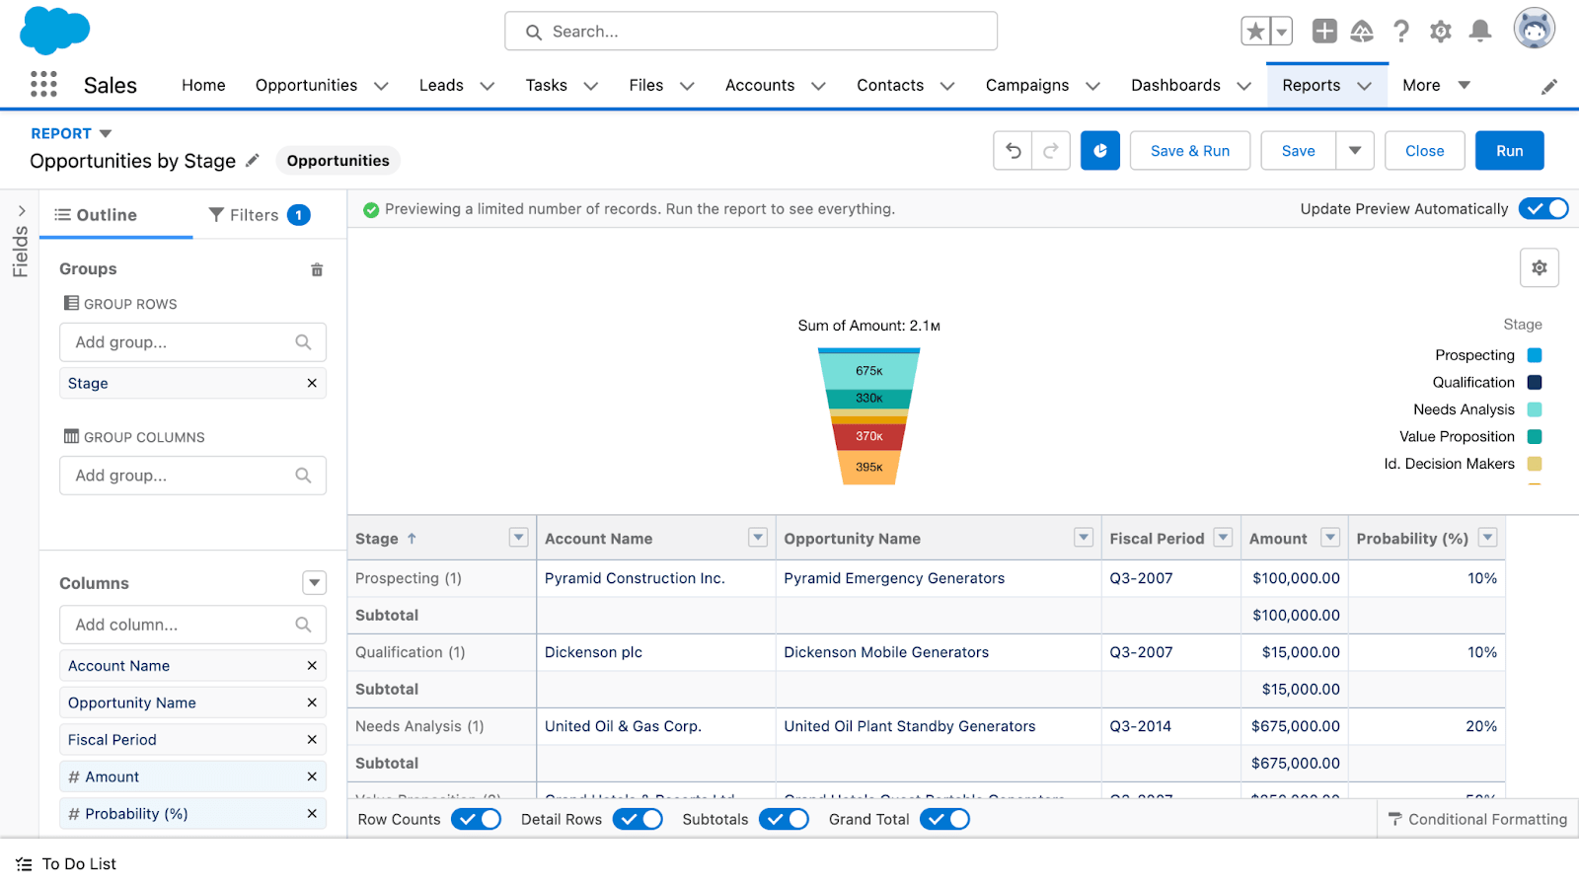The width and height of the screenshot is (1579, 888).
Task: Click the blue Run button
Action: [1510, 151]
